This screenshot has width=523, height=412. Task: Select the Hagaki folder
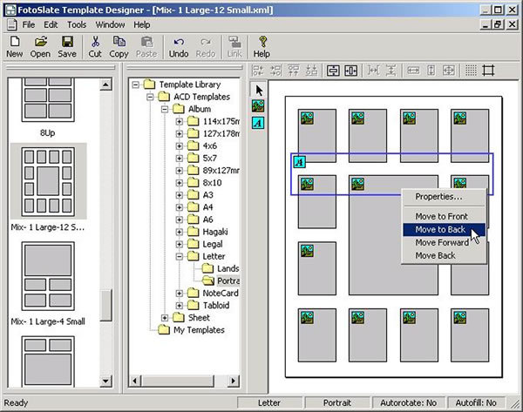[x=215, y=232]
